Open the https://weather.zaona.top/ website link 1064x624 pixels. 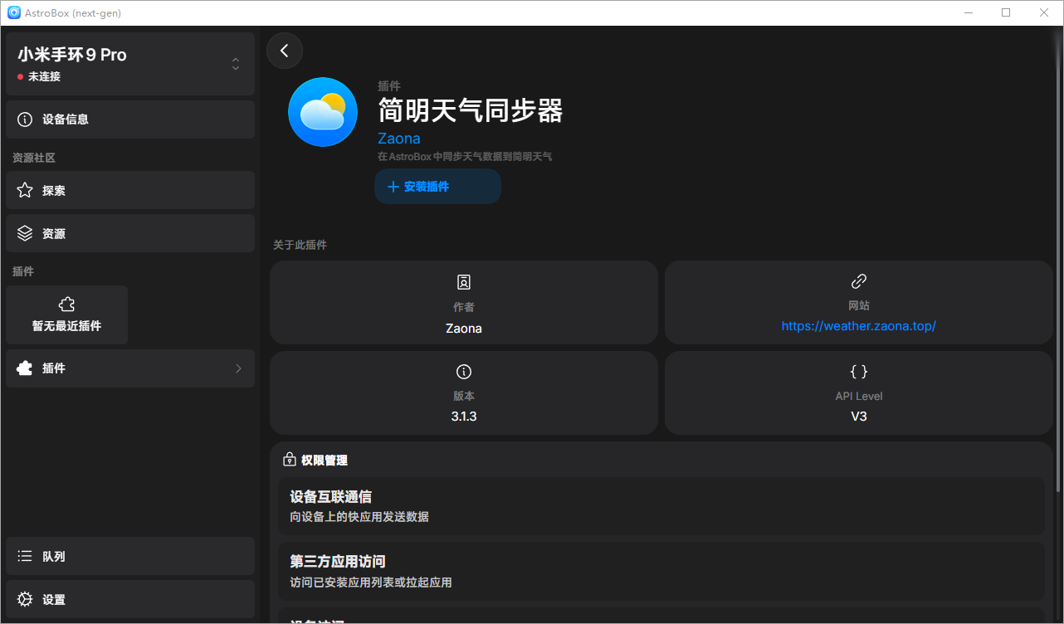[859, 326]
